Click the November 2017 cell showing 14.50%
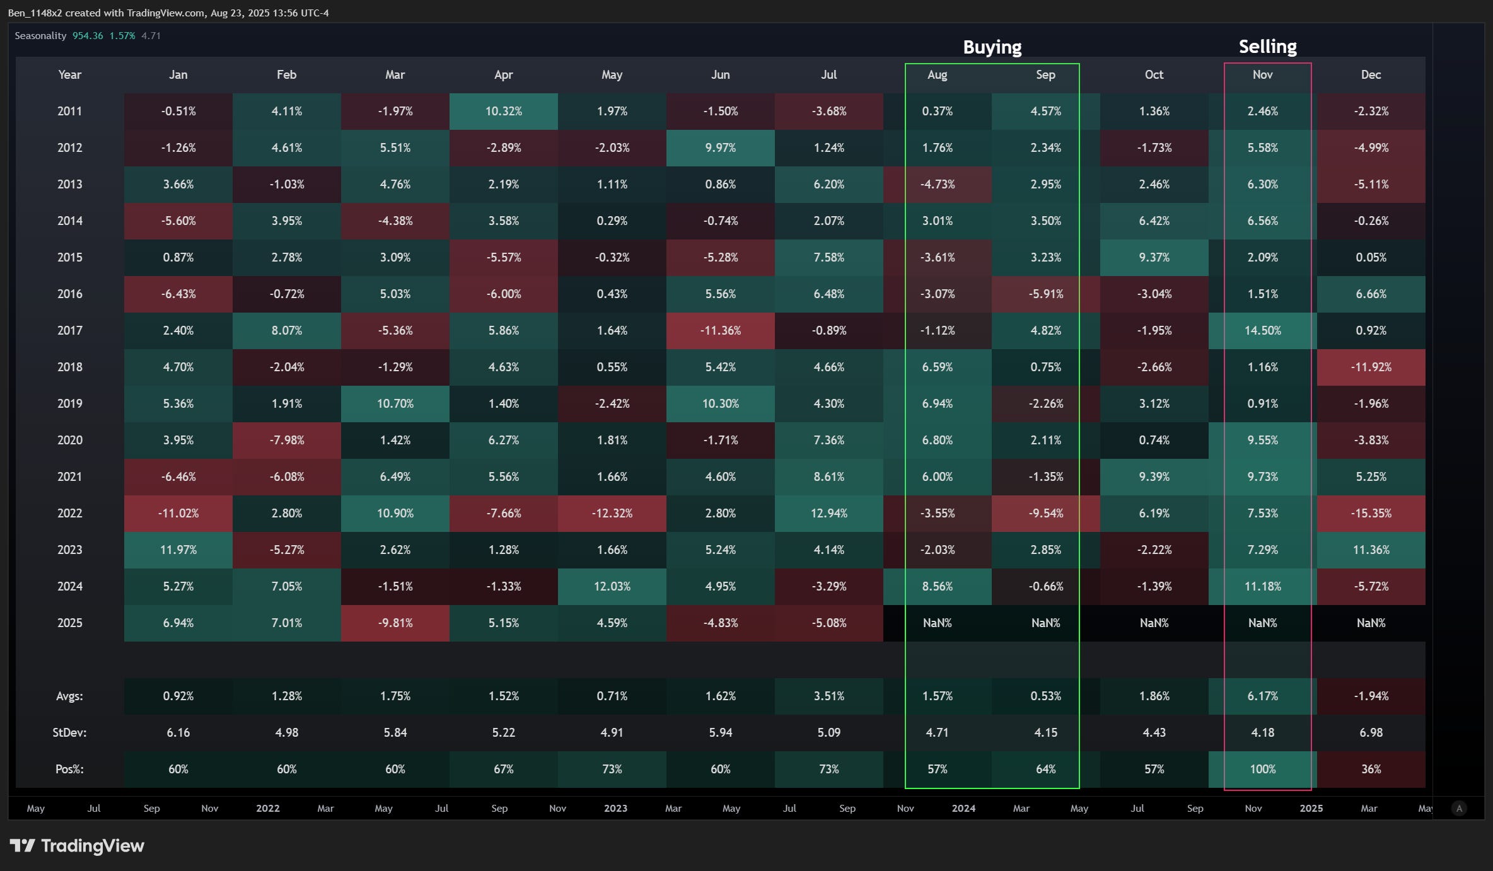This screenshot has width=1493, height=871. [x=1262, y=331]
